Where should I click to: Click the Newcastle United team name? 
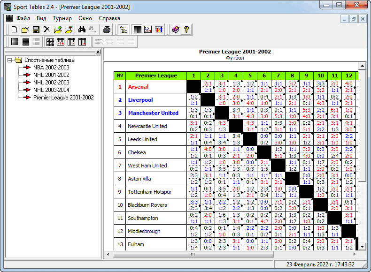147,126
